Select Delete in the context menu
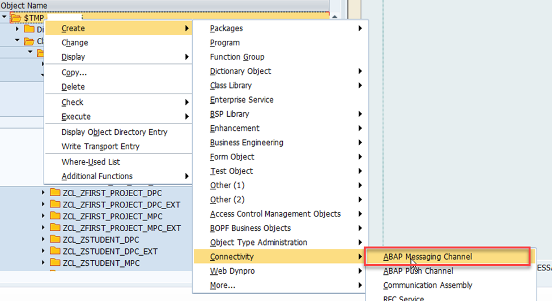 tap(118, 87)
